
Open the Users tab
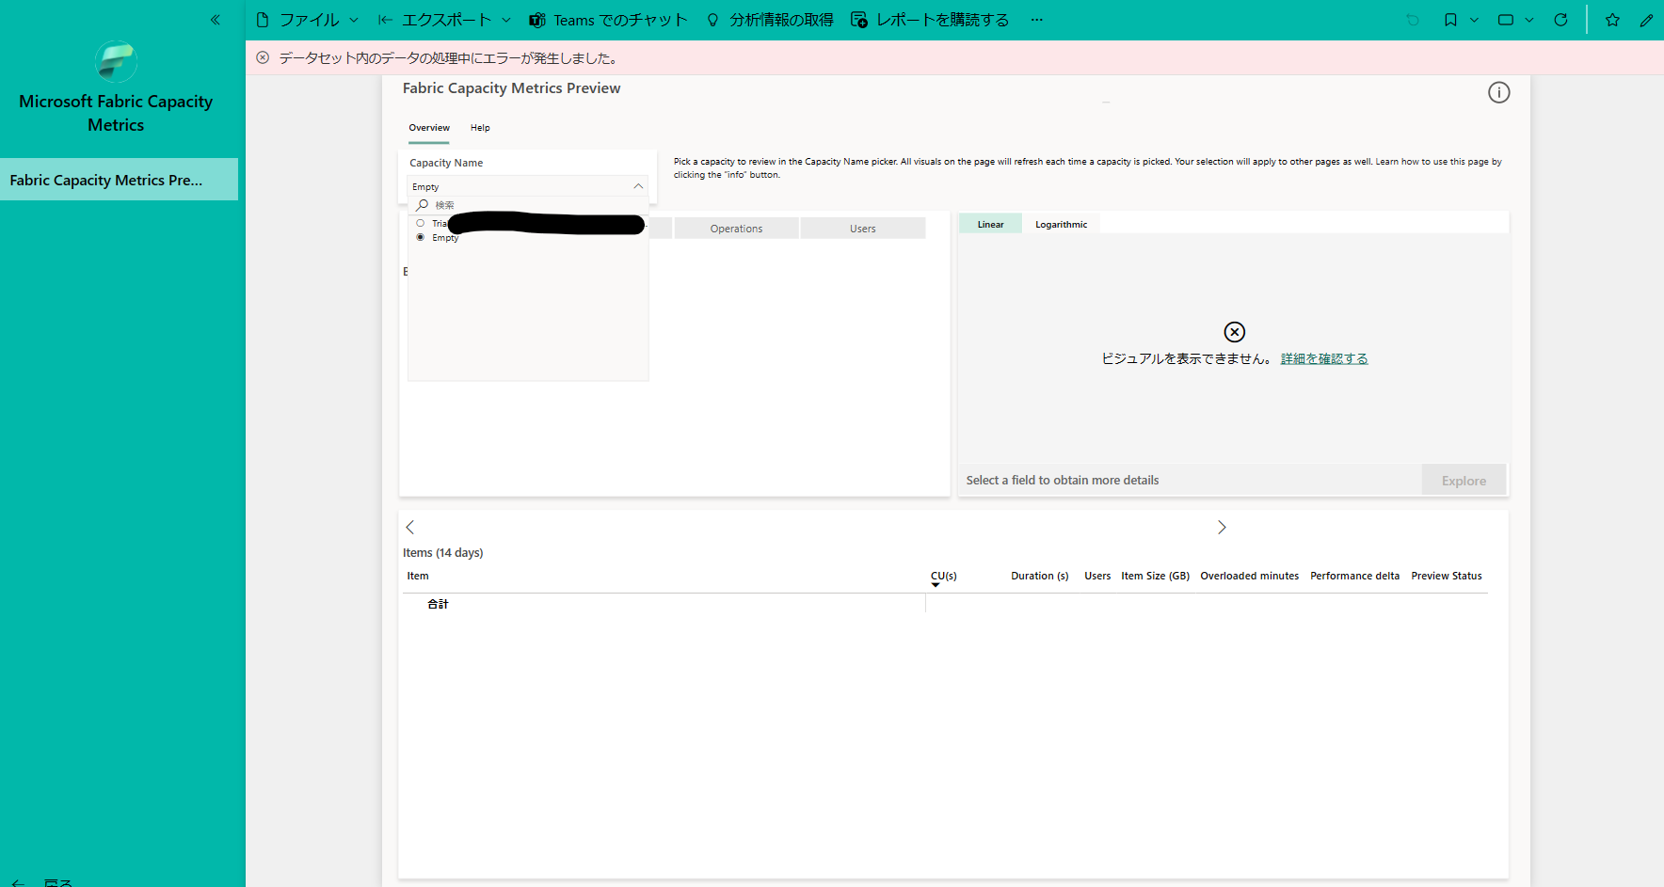[x=862, y=228]
